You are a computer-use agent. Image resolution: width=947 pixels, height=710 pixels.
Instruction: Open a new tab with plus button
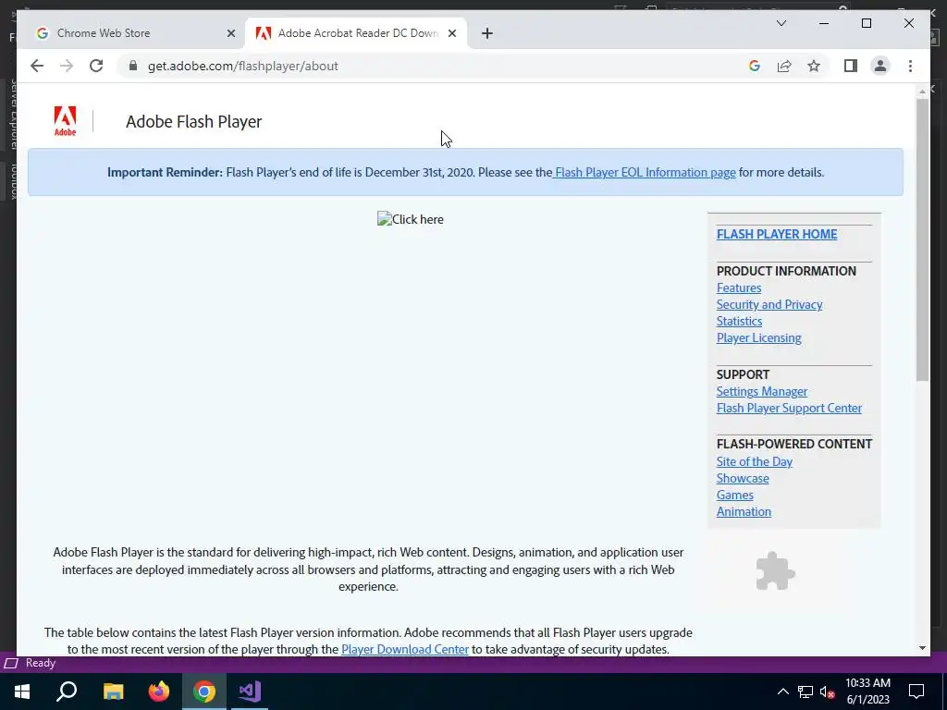(486, 33)
